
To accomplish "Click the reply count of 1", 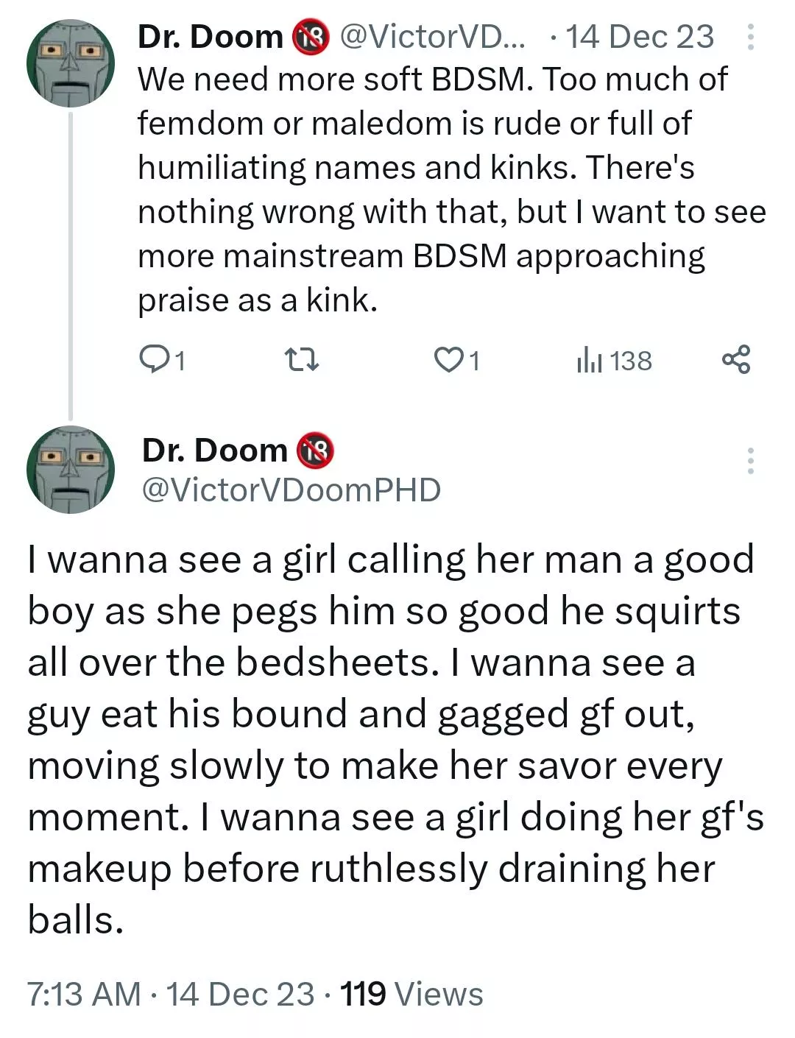I will point(179,360).
